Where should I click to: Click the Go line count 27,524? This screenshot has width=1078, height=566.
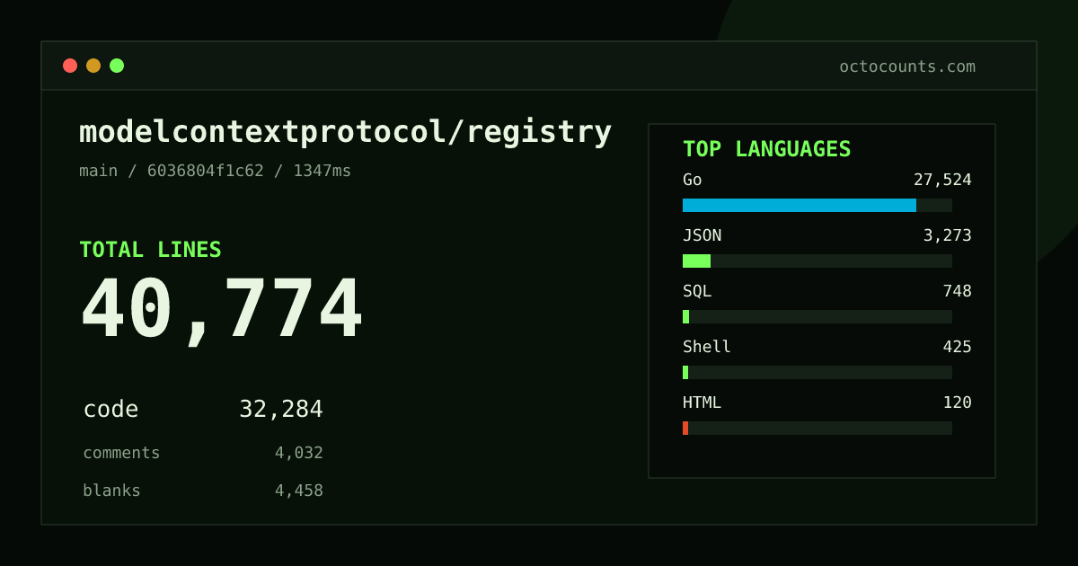(942, 180)
